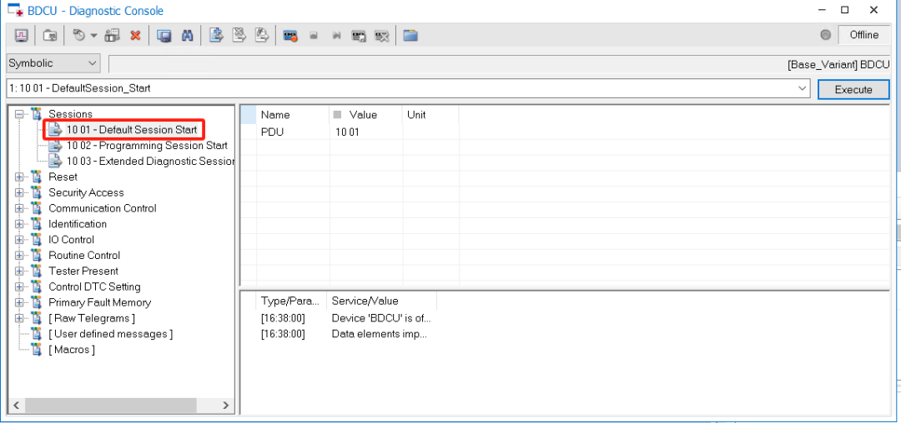Click the blue folder toolbar icon

410,36
